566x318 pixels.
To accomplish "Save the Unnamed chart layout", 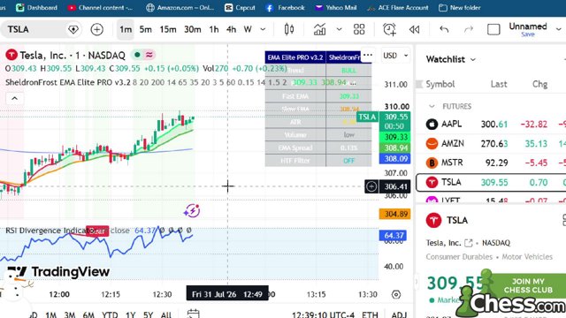I will (527, 34).
